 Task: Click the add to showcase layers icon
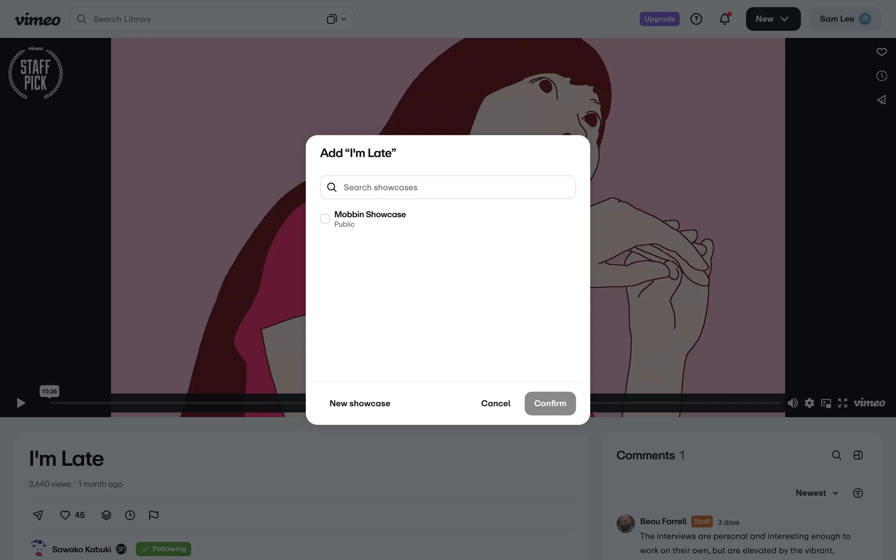[106, 515]
